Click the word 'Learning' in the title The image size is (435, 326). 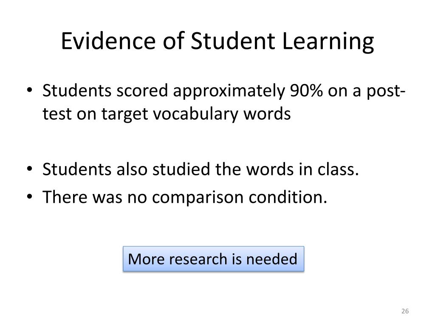(x=328, y=42)
